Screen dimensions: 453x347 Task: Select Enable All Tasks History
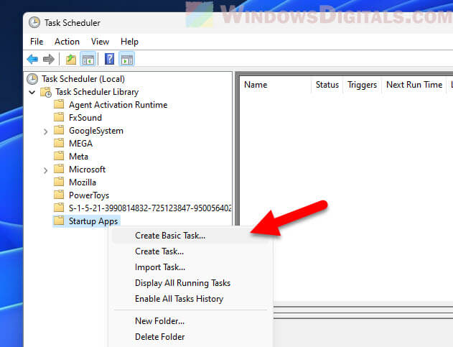point(191,299)
